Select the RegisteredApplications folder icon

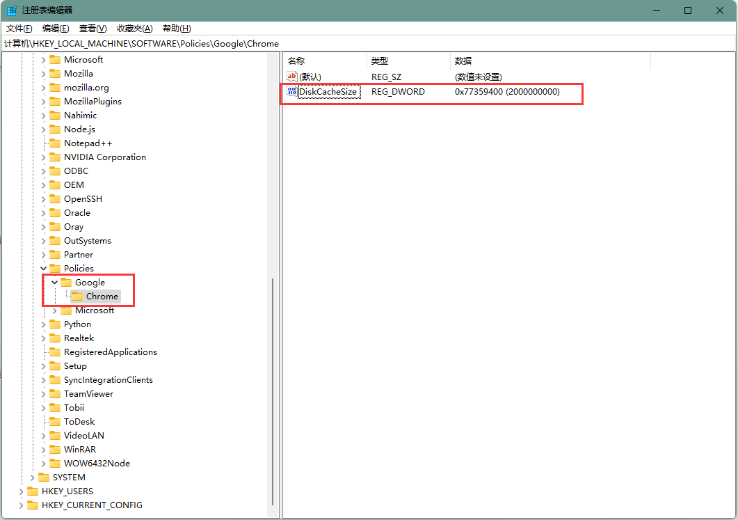click(55, 352)
